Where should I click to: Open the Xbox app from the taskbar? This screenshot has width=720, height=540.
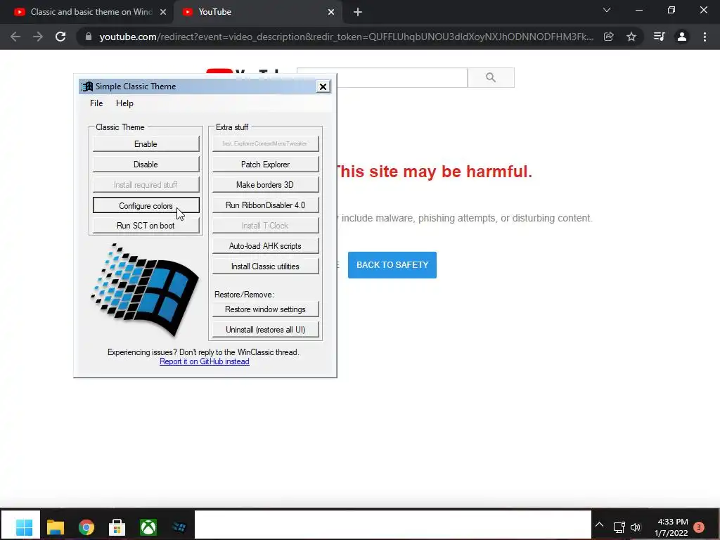tap(148, 527)
